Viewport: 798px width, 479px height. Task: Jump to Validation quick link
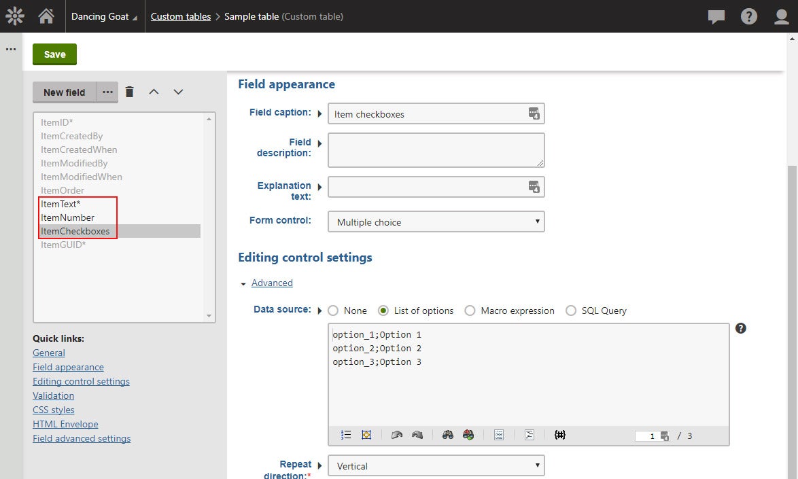point(54,395)
